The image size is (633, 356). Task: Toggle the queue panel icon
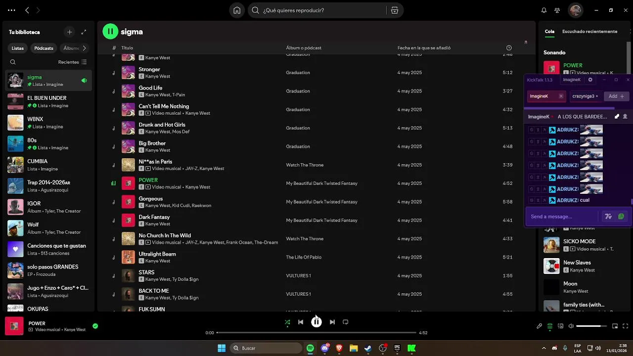pos(550,326)
